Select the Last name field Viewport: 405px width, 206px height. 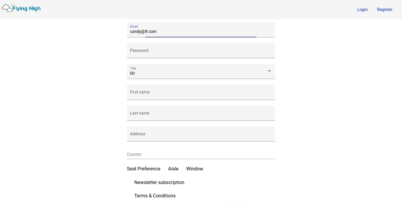201,113
